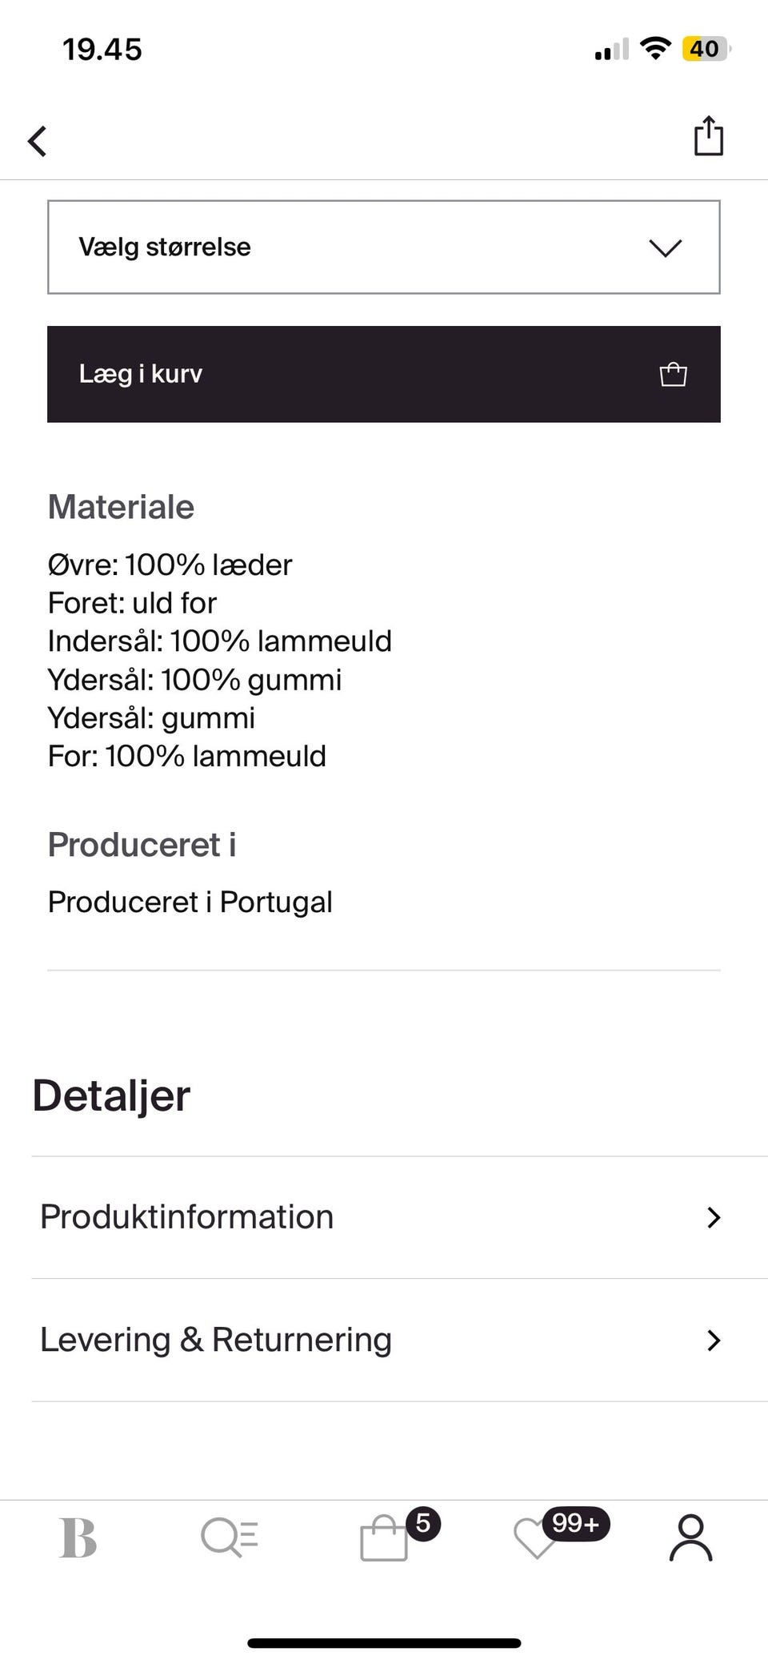Open the profile account icon

point(690,1538)
